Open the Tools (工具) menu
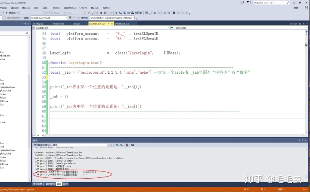This screenshot has width=310, height=192. tap(46, 8)
